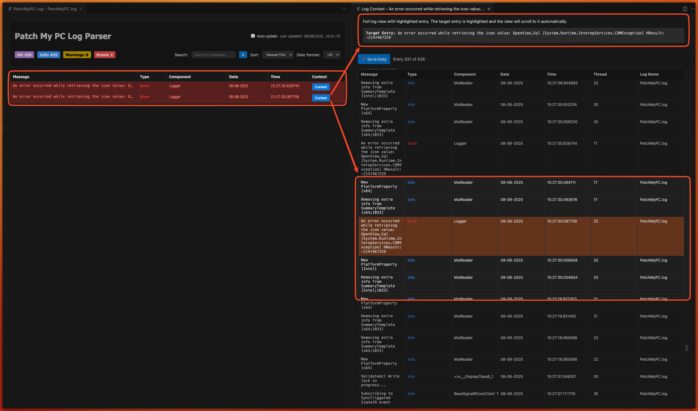Focus the Search in messages field
The height and width of the screenshot is (411, 698).
pos(214,55)
